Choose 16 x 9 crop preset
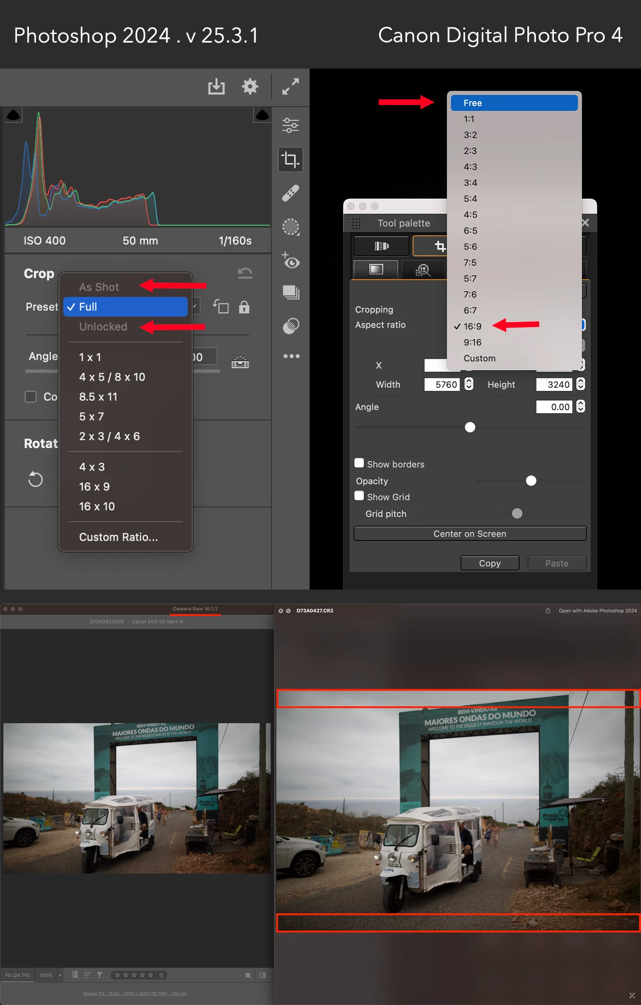Image resolution: width=641 pixels, height=1005 pixels. tap(125, 486)
